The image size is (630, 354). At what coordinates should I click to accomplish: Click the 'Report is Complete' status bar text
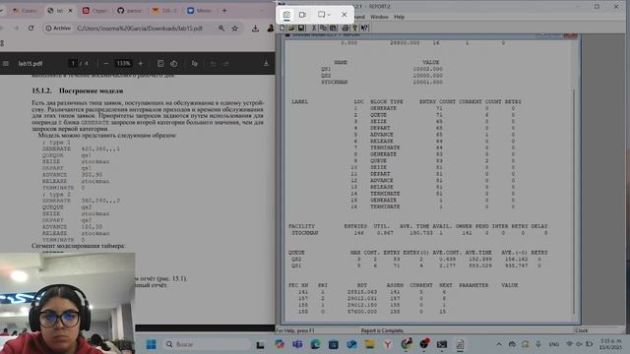point(382,330)
